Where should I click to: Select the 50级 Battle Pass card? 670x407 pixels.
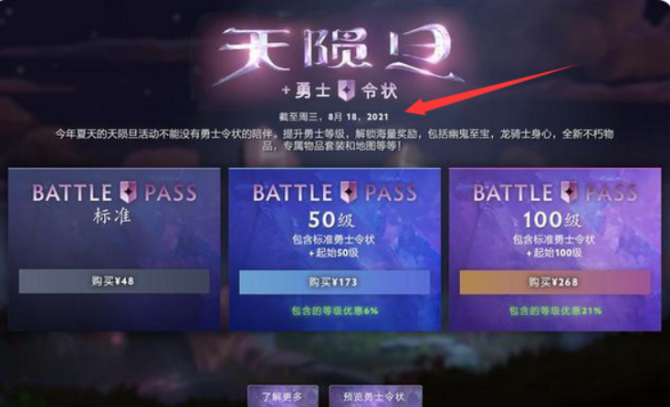click(335, 249)
